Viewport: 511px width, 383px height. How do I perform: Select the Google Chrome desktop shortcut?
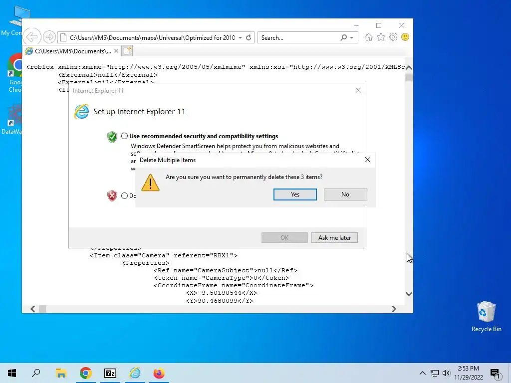pos(15,74)
